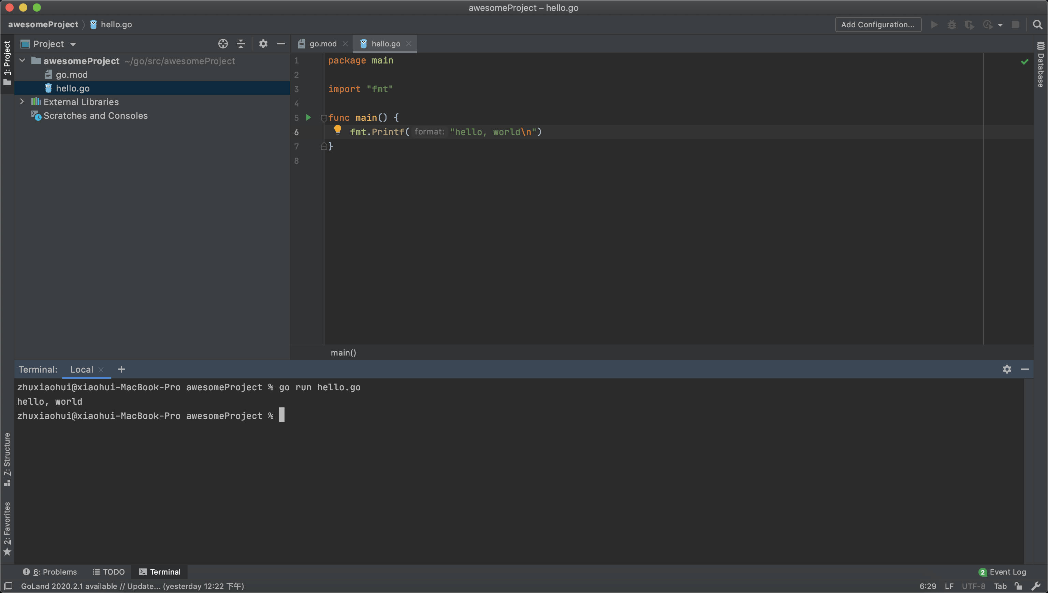This screenshot has width=1048, height=593.
Task: Open the Event Log
Action: 1008,572
